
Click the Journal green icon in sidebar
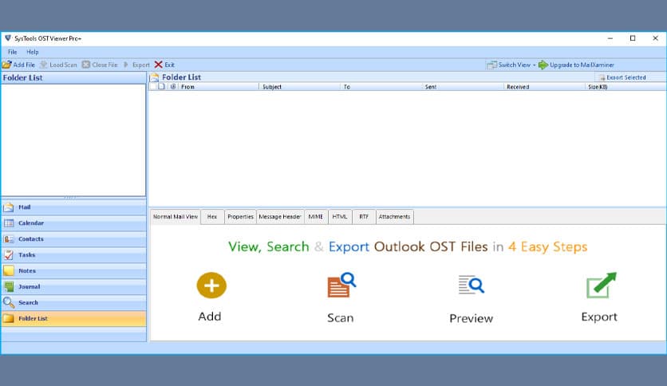click(x=9, y=286)
